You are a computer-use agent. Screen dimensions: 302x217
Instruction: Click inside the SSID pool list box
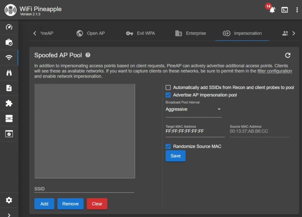click(85, 131)
